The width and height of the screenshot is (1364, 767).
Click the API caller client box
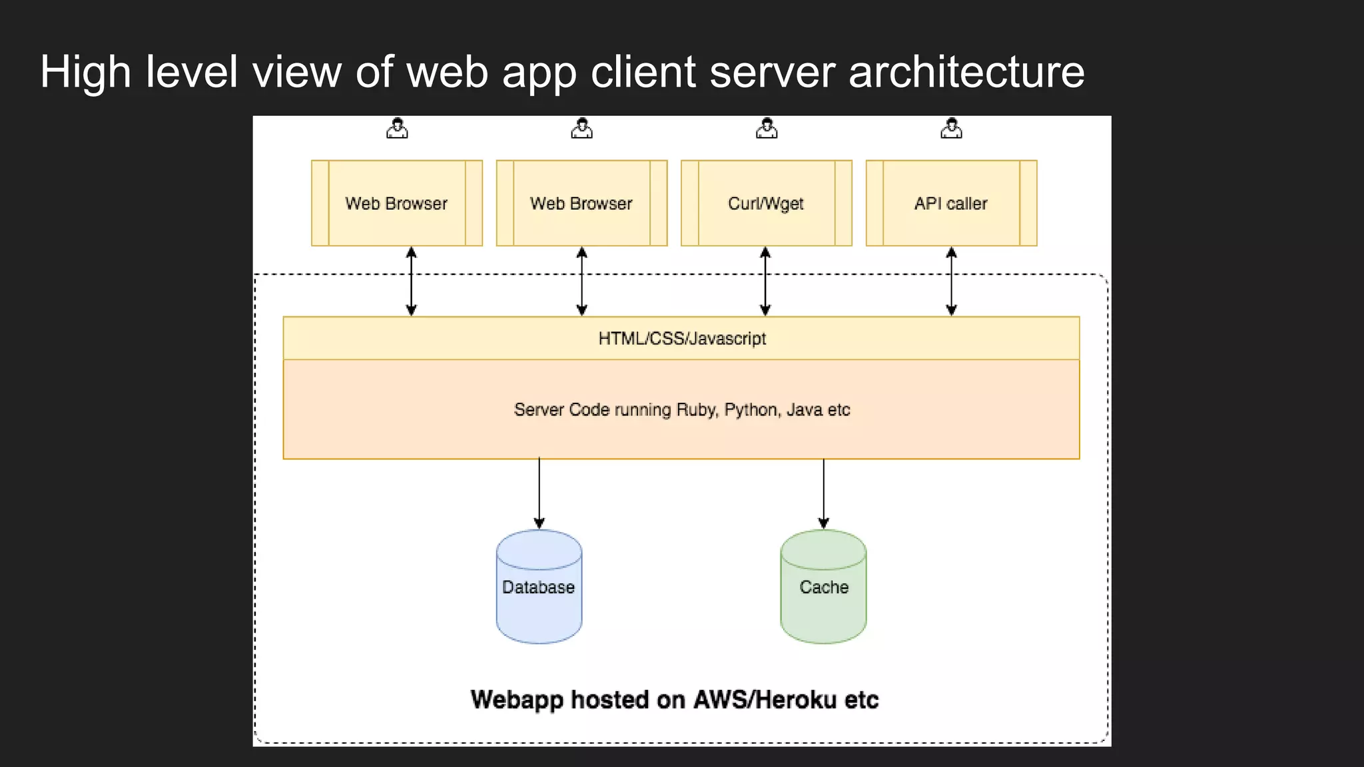coord(951,203)
